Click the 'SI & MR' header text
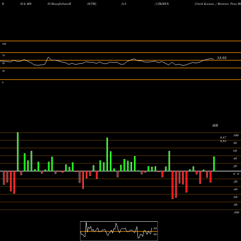This screenshot has height=241, width=241. click(x=26, y=4)
